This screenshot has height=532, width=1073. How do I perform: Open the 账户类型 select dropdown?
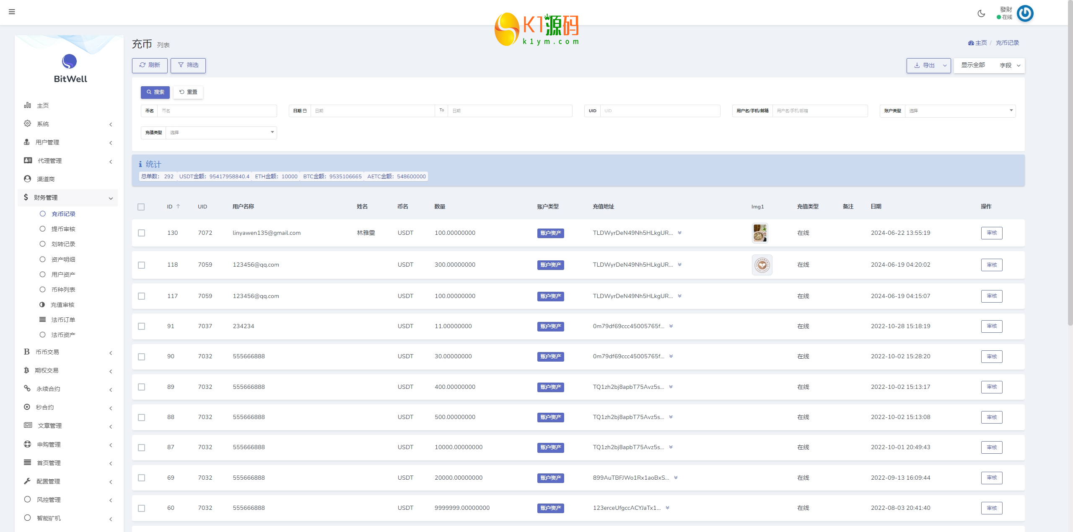960,111
